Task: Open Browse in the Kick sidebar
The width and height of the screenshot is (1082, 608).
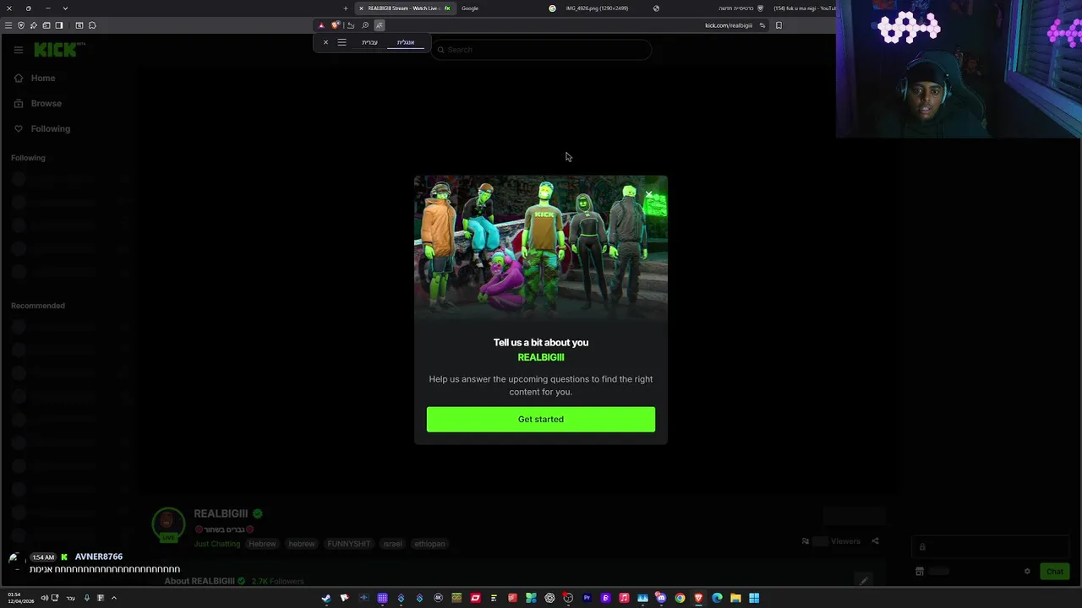Action: (x=37, y=103)
